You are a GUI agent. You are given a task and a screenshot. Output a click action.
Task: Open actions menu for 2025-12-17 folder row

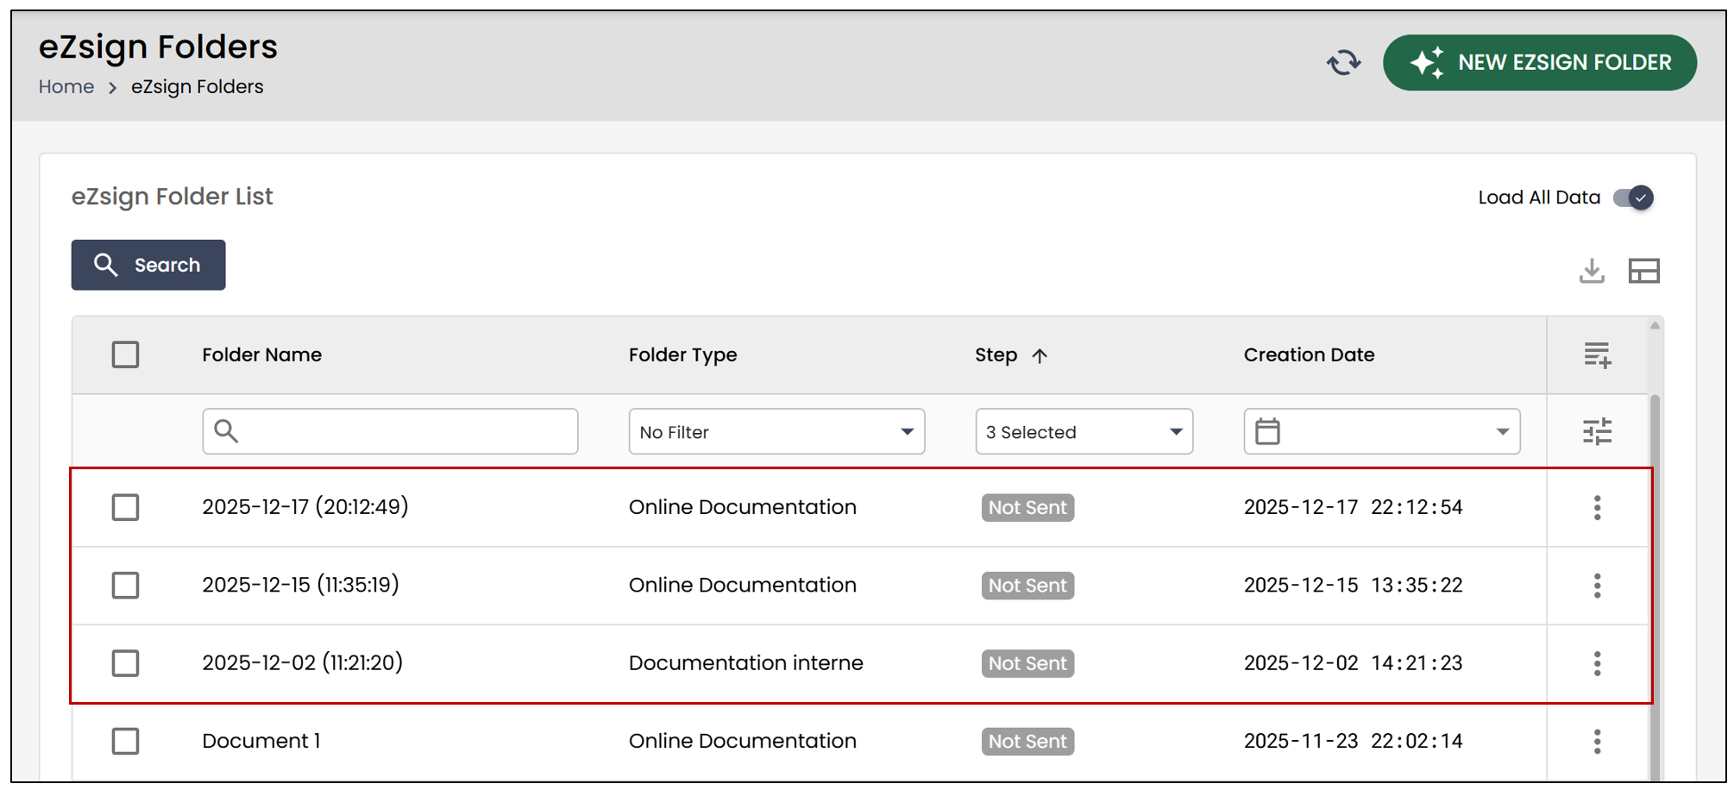click(x=1597, y=507)
